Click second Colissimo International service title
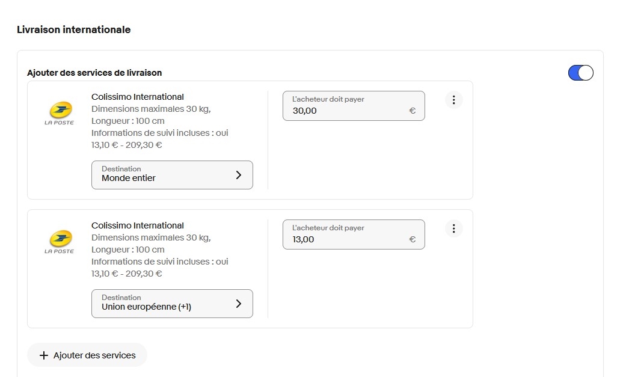Viewport: 632px width, 377px height. pyautogui.click(x=138, y=225)
